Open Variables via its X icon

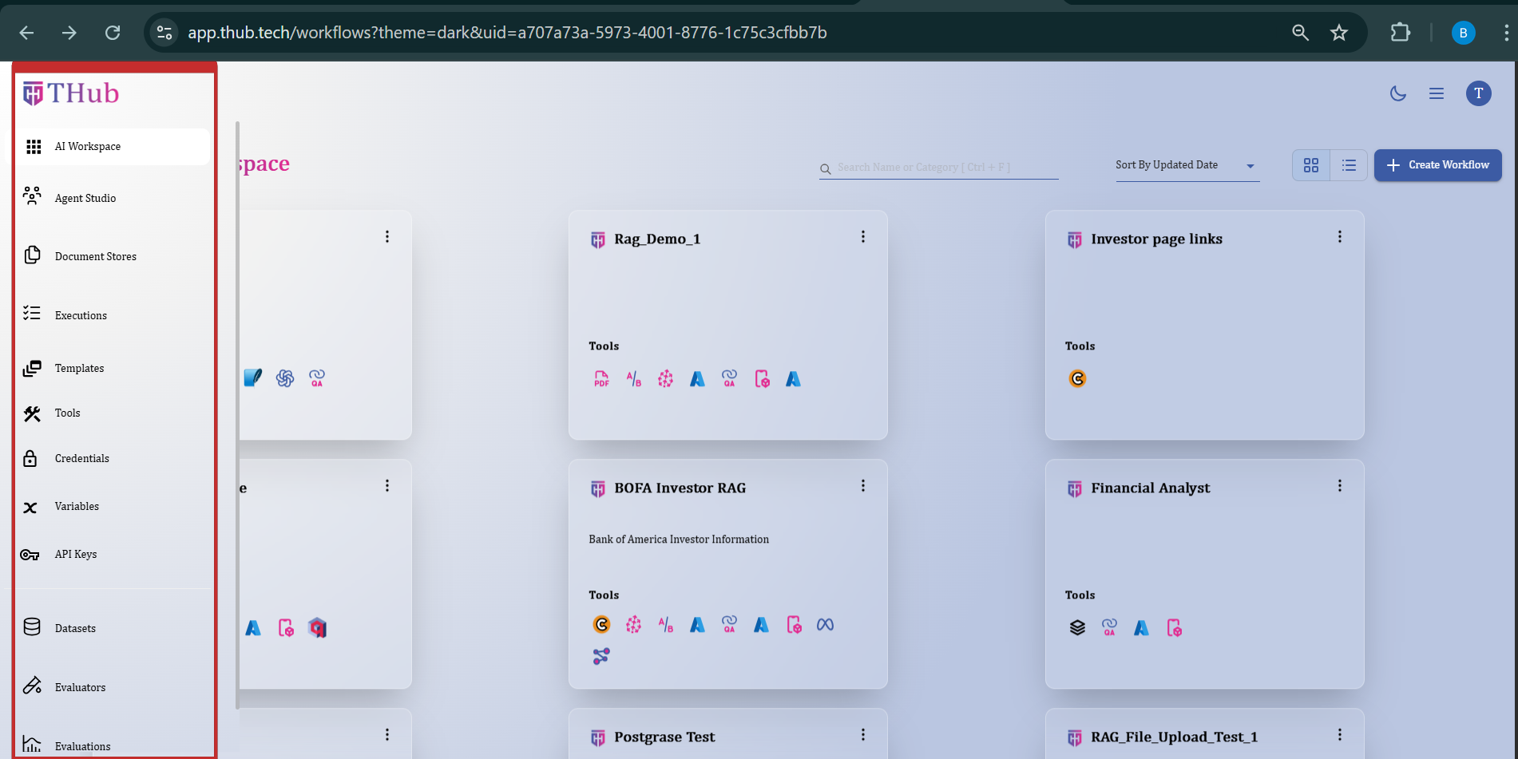pyautogui.click(x=30, y=508)
